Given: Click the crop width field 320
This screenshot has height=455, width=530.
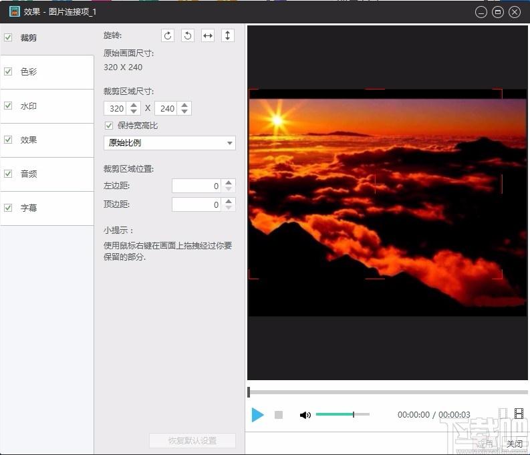Looking at the screenshot, I should click(116, 108).
